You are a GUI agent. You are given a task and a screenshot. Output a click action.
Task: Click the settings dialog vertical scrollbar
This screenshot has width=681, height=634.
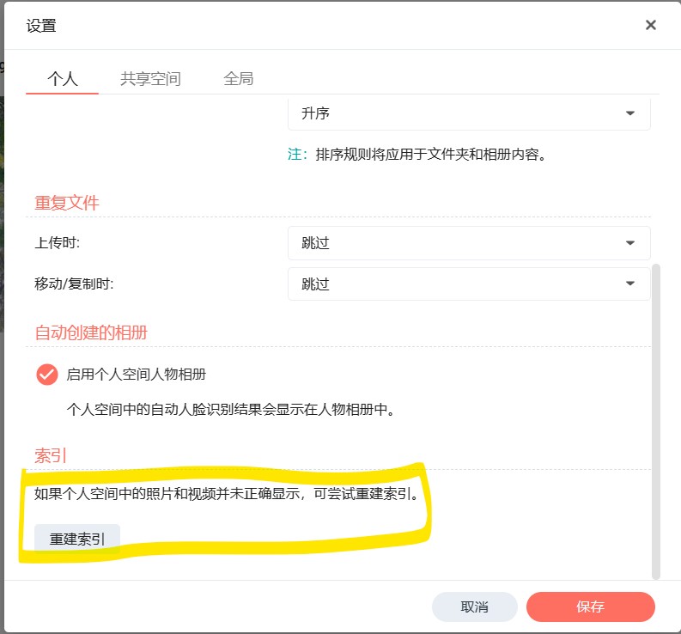click(x=656, y=421)
